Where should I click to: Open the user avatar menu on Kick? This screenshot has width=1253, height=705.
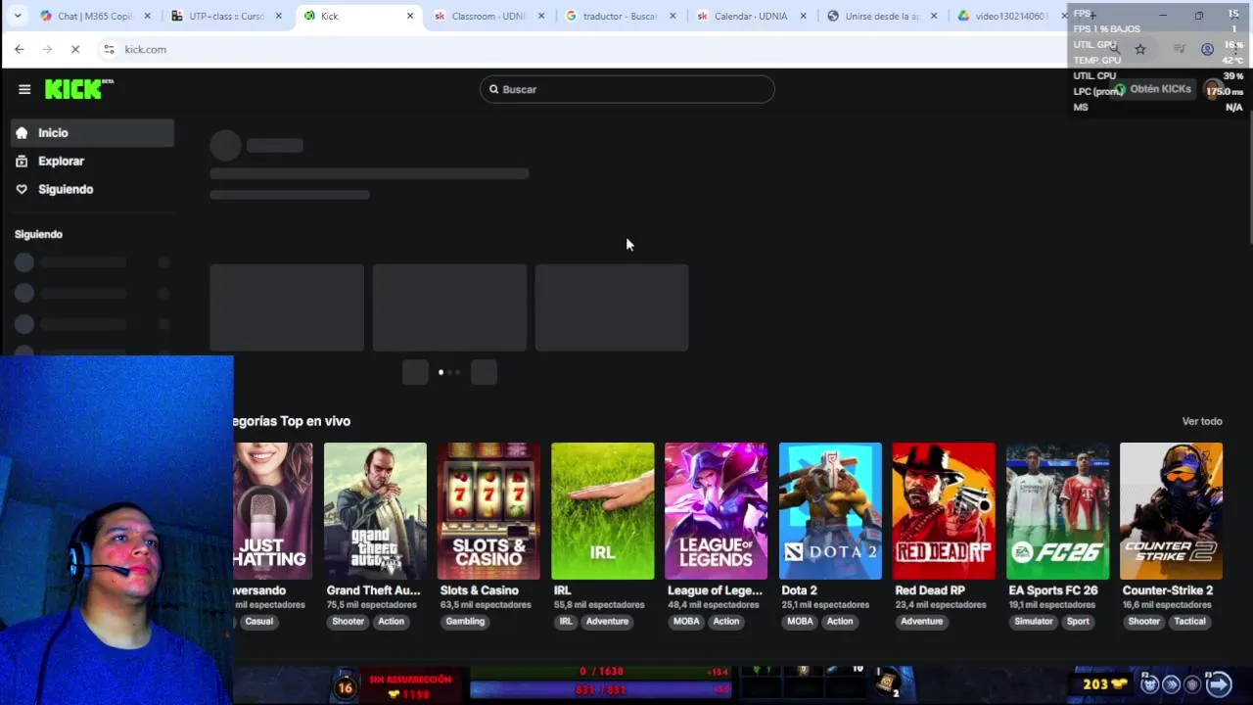(x=1214, y=89)
